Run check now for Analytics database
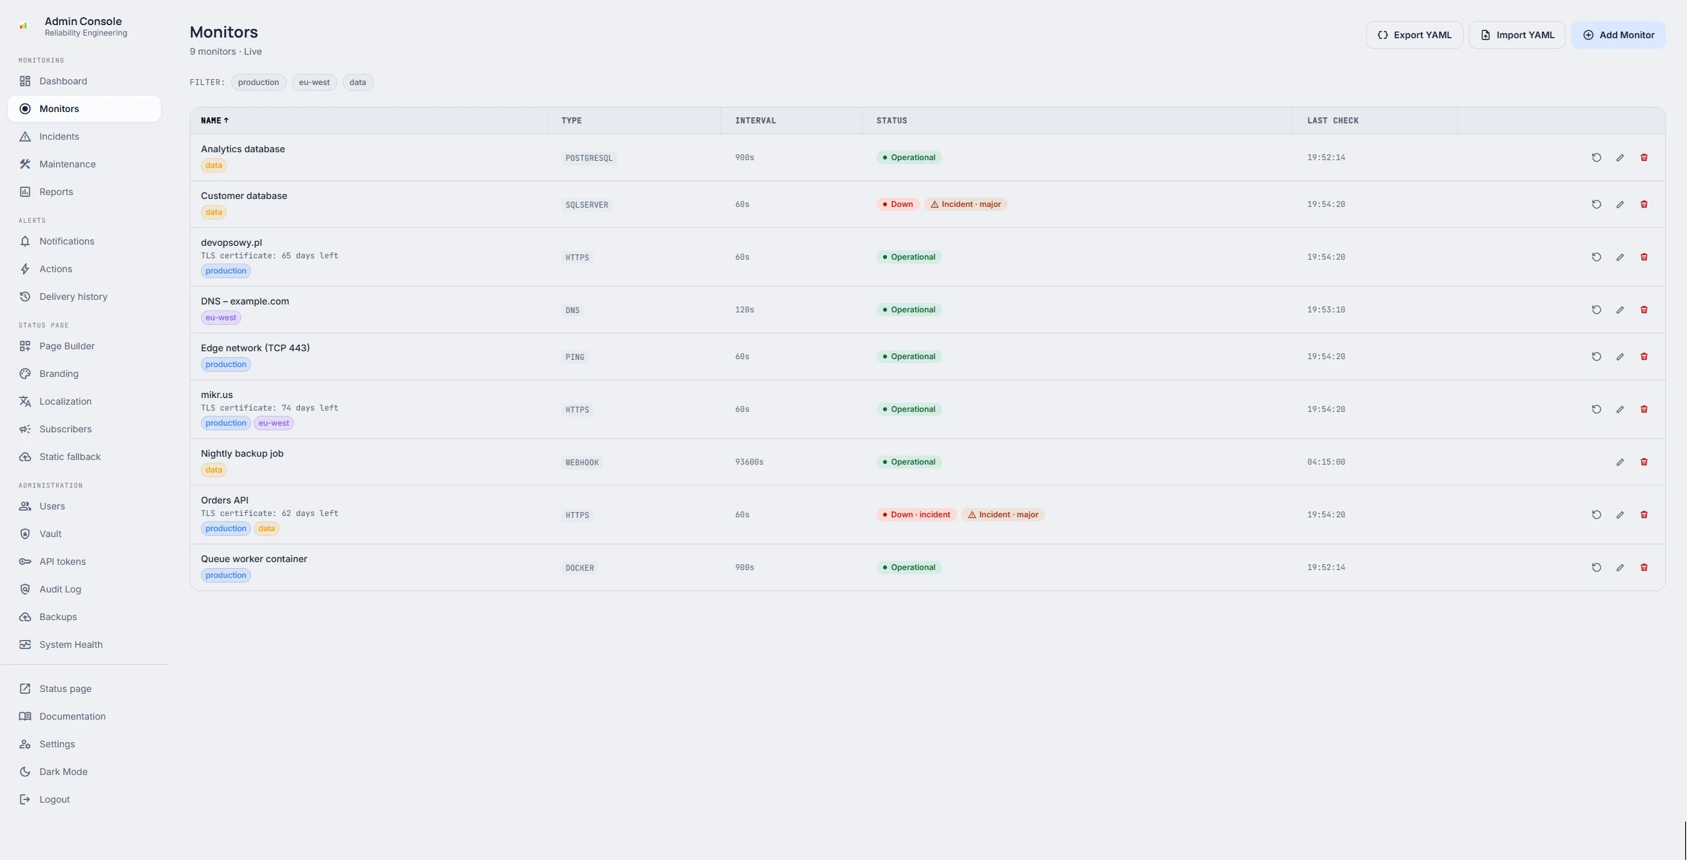This screenshot has width=1687, height=860. tap(1596, 158)
